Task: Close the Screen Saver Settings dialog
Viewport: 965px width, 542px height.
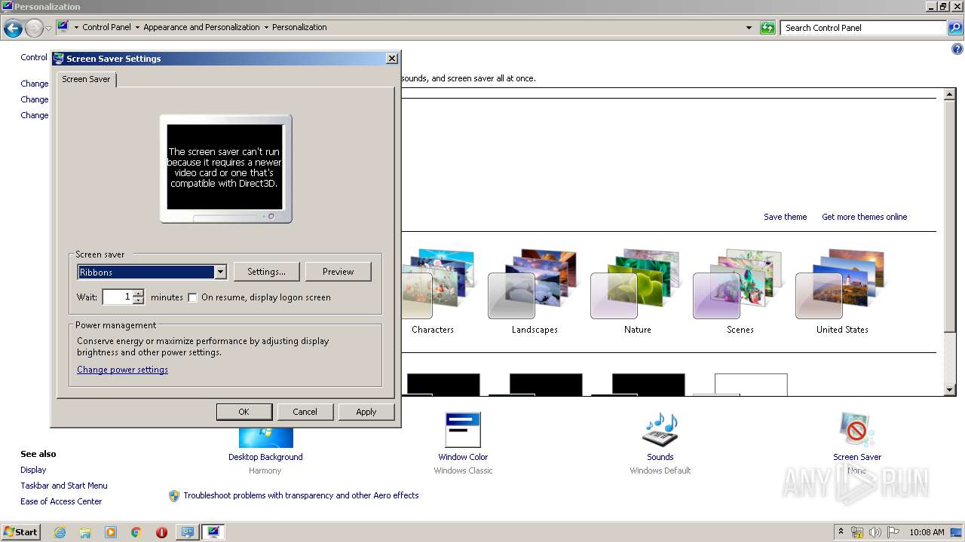Action: coord(391,59)
